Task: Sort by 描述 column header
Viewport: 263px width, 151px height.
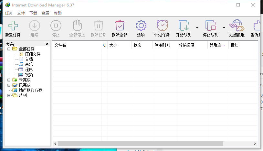Action: point(243,45)
